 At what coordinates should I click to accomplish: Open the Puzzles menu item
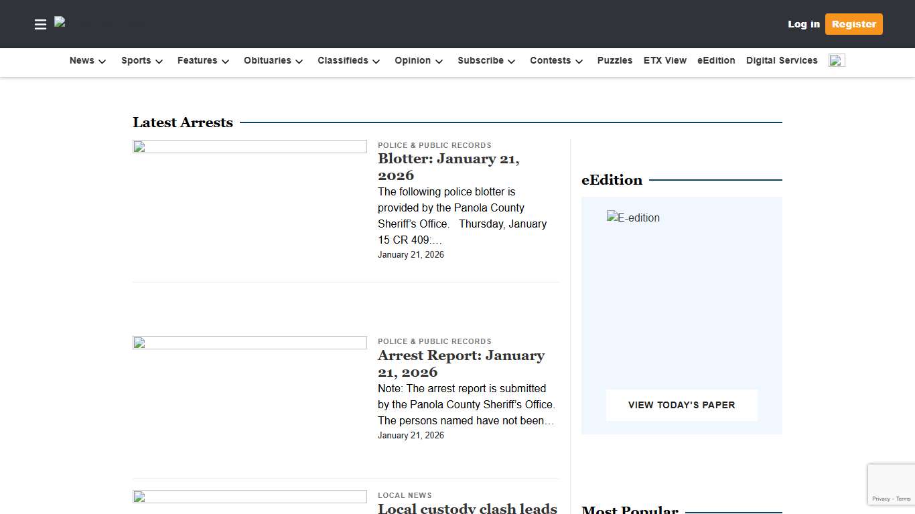click(x=614, y=61)
